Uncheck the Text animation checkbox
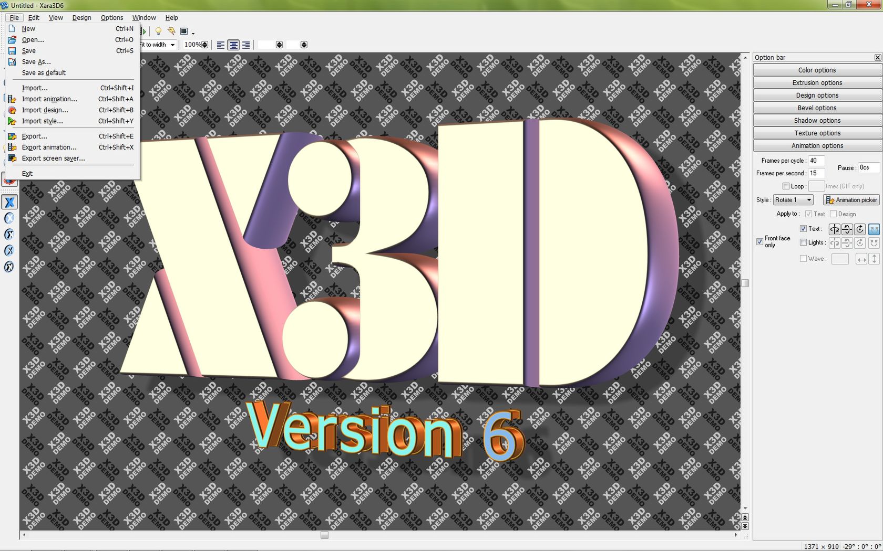Image resolution: width=883 pixels, height=551 pixels. coord(803,229)
